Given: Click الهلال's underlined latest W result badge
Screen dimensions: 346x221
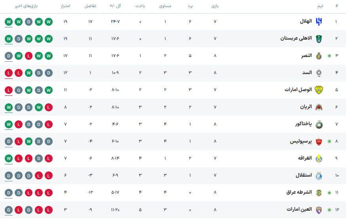Looking at the screenshot, I should pos(9,22).
